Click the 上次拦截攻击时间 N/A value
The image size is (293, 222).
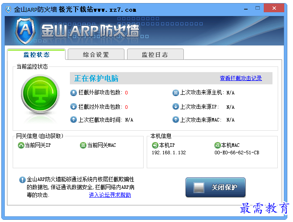click(129, 120)
